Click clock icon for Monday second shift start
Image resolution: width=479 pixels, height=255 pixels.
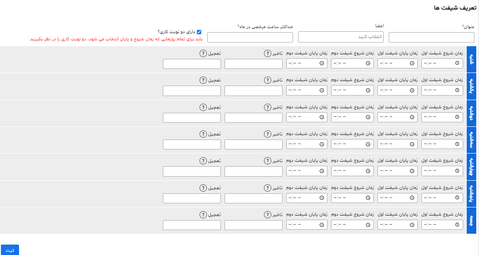click(x=368, y=117)
